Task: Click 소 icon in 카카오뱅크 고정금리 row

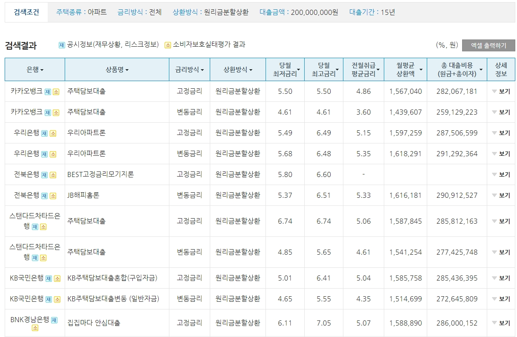Action: tap(56, 92)
